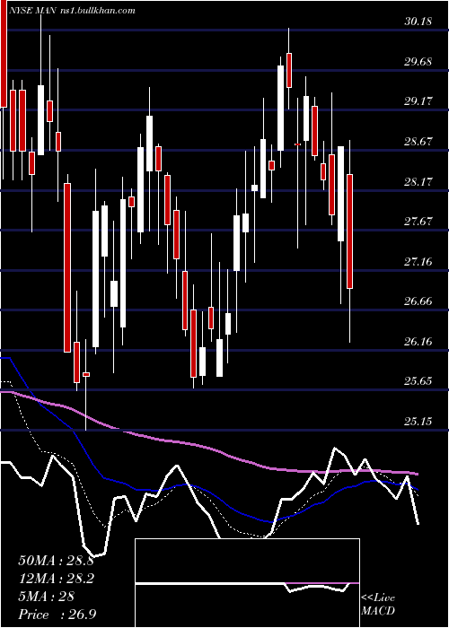Click the 25.15 price axis label
Screen dimensions: 449x628
[x=418, y=422]
